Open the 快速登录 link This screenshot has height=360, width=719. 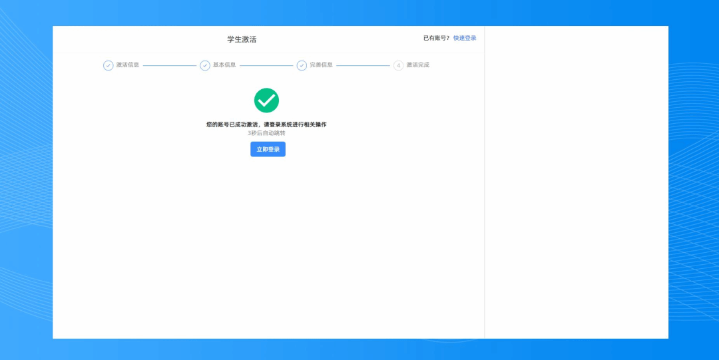point(465,39)
